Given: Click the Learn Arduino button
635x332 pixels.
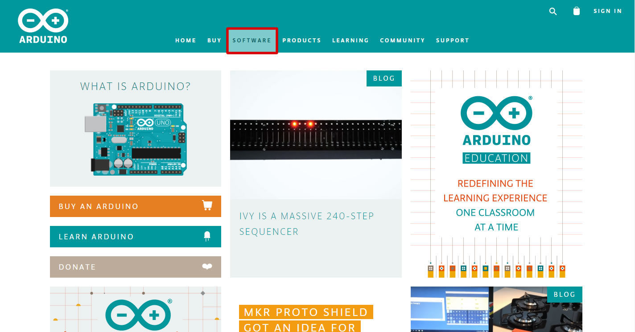Looking at the screenshot, I should (136, 237).
